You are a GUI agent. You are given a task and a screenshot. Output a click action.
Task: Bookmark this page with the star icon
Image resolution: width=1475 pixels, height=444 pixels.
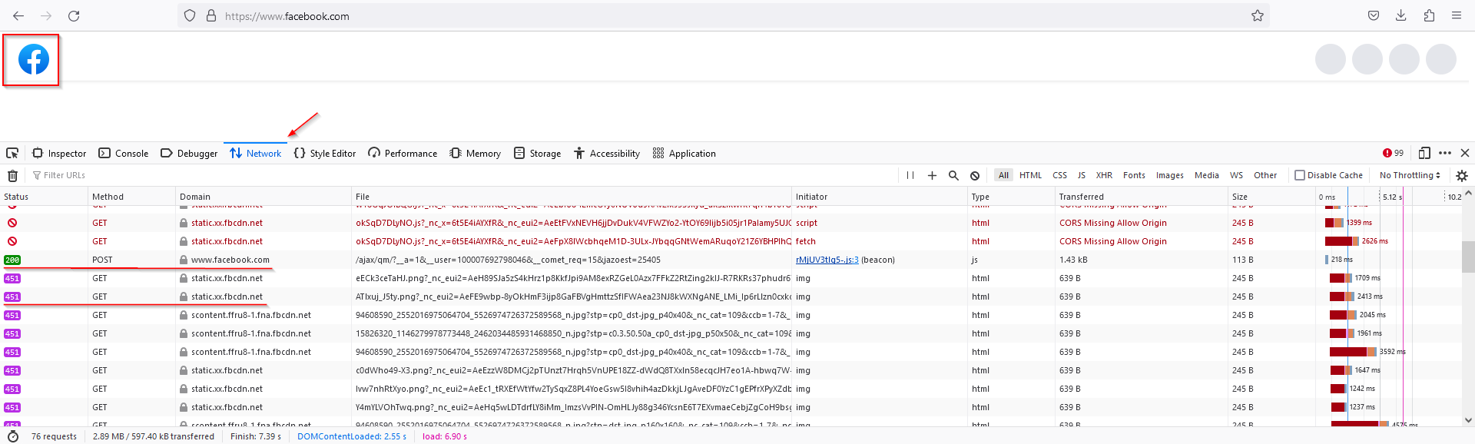coord(1258,15)
